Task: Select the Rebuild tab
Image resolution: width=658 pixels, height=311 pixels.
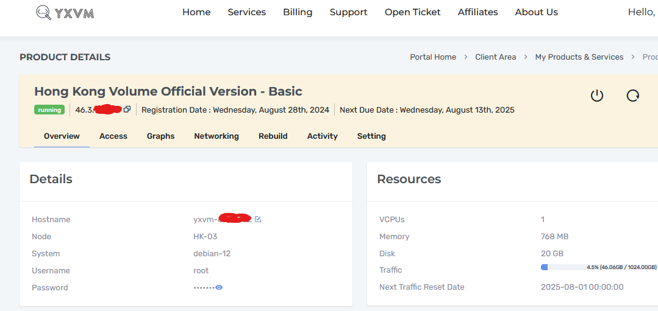Action: click(x=273, y=136)
